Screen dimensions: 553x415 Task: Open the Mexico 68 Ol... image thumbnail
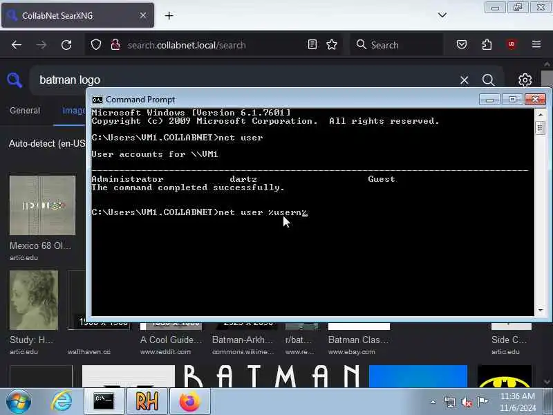click(42, 205)
